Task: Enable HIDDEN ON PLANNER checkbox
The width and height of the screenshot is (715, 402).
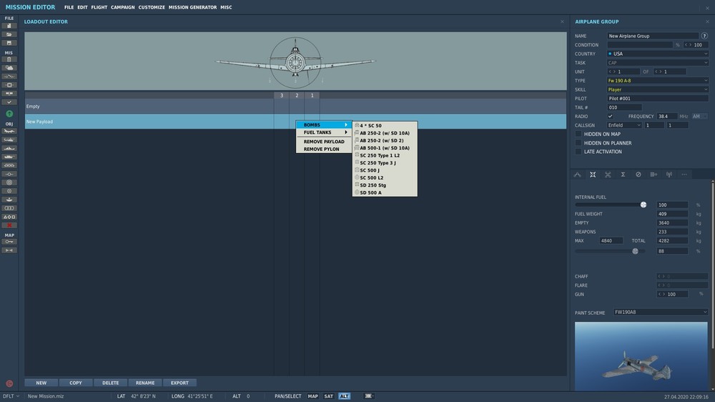Action: tap(578, 143)
